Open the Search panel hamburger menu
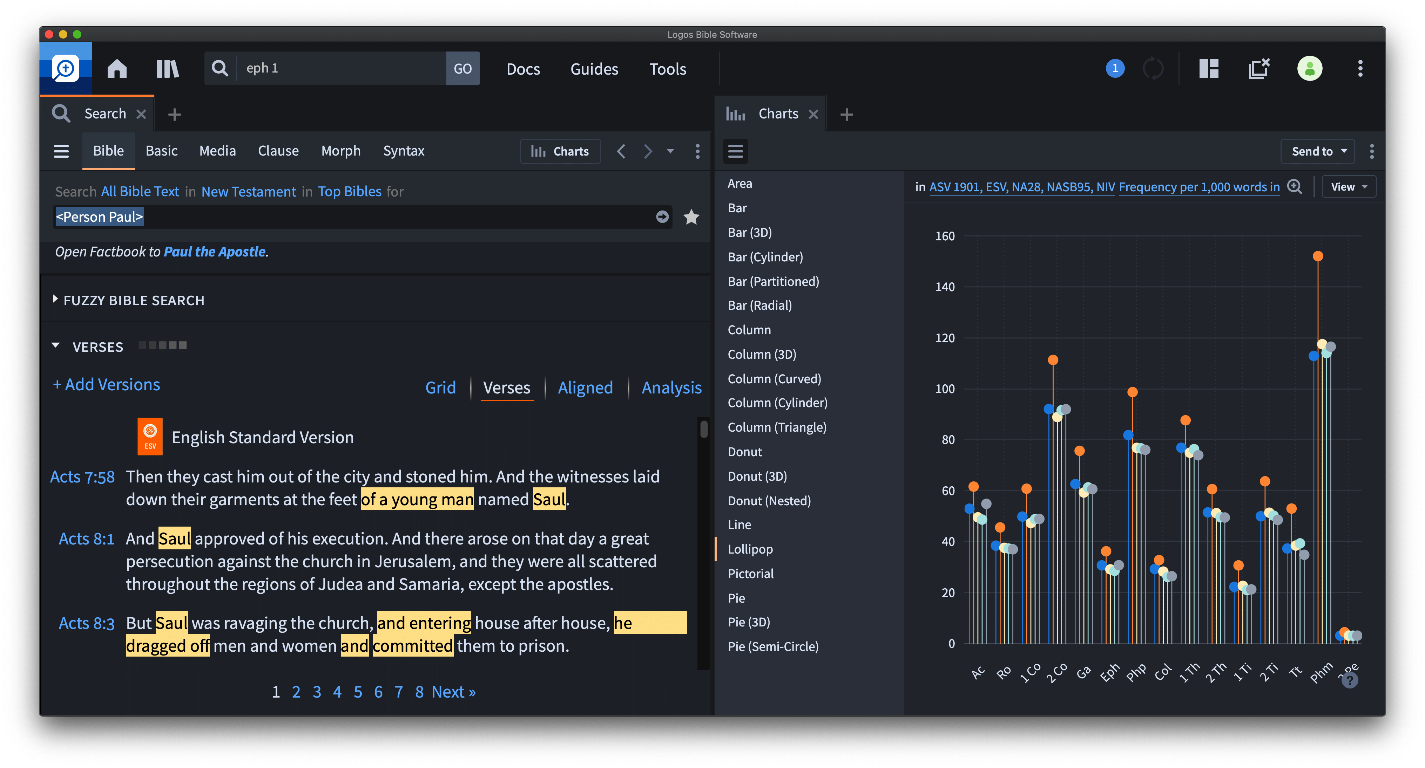 (61, 151)
